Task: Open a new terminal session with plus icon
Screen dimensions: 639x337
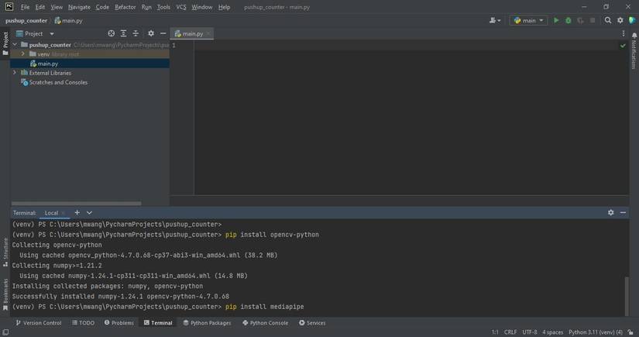Action: point(77,212)
